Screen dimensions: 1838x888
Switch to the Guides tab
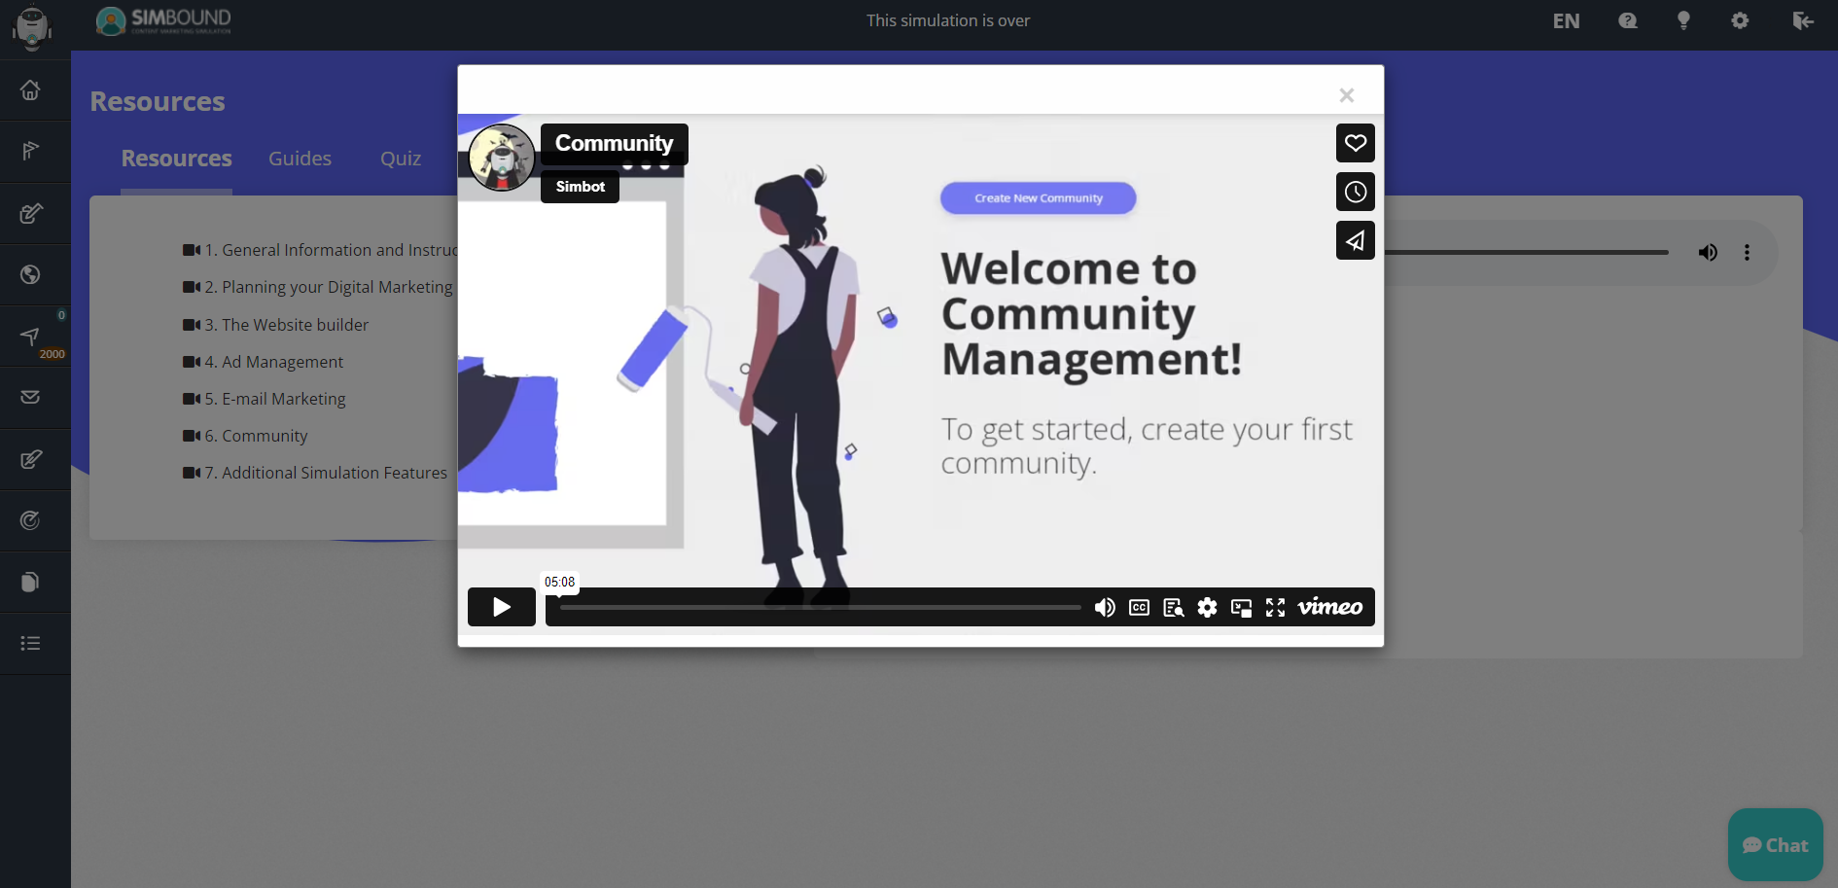[300, 158]
